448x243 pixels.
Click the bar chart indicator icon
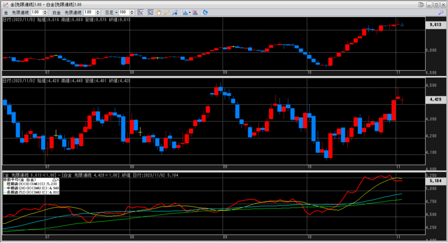[x=185, y=12]
